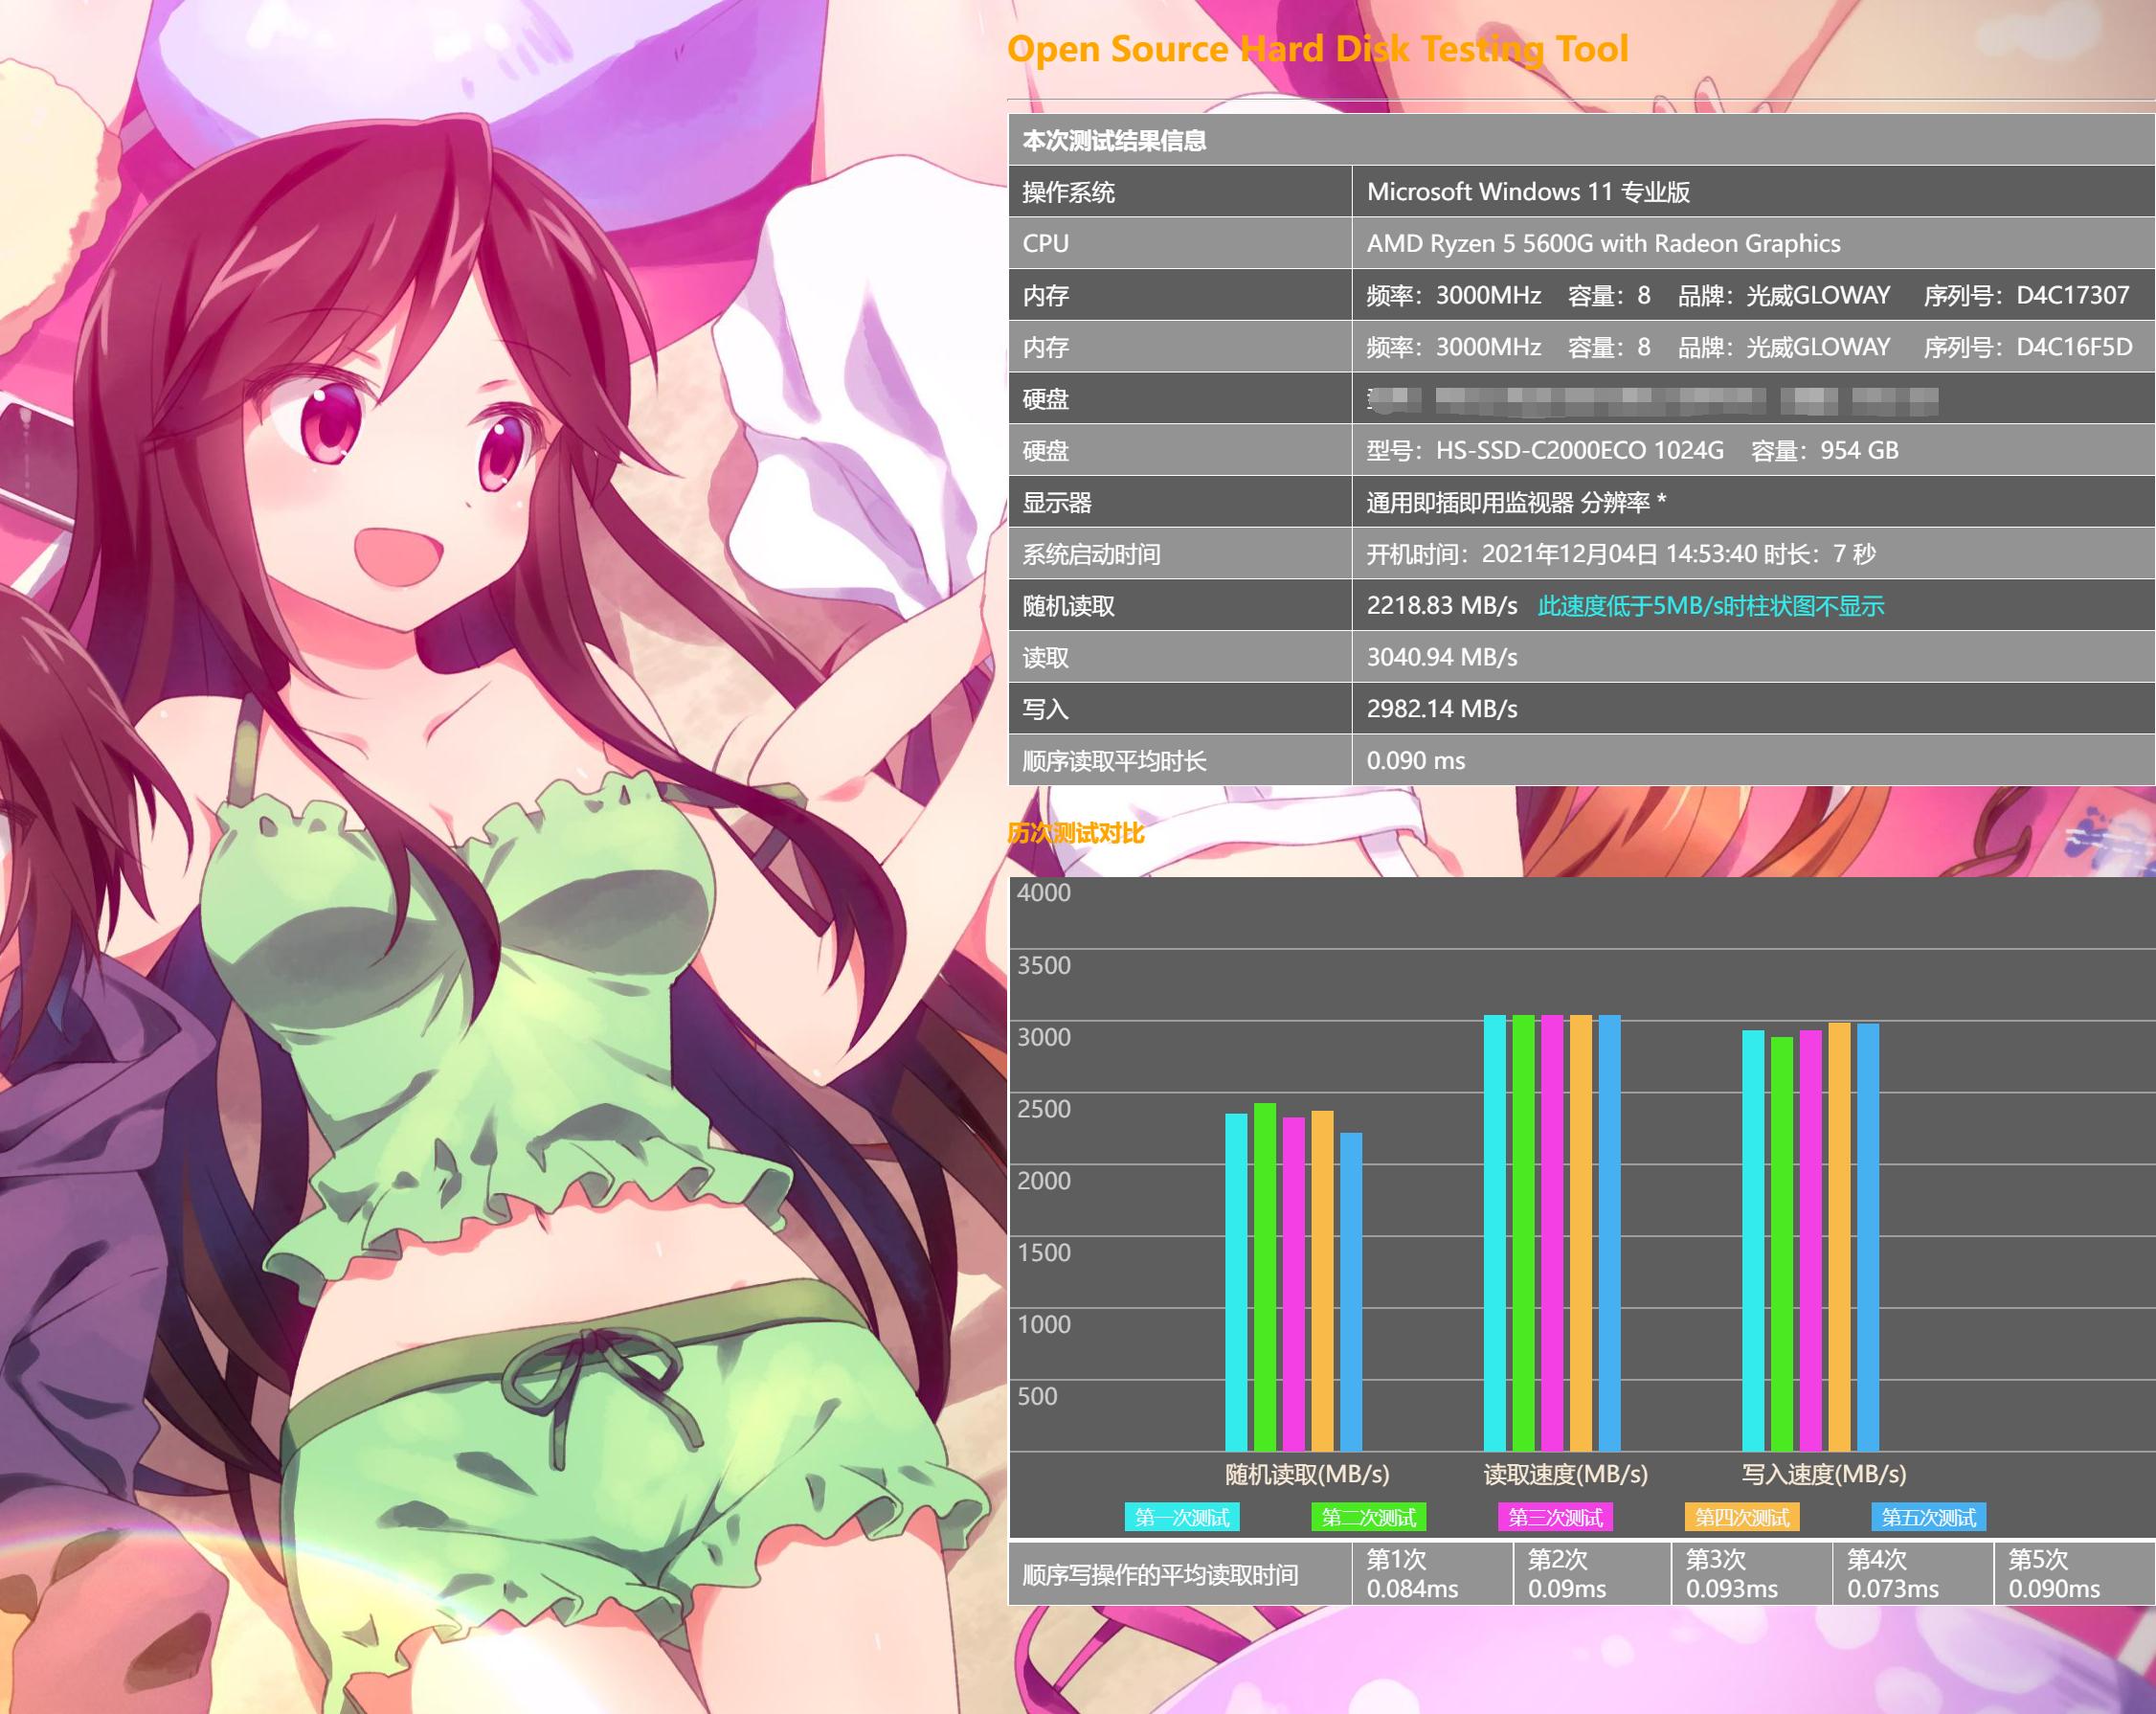
Task: Click the green bar in 读取速度 group
Action: pos(1523,1230)
